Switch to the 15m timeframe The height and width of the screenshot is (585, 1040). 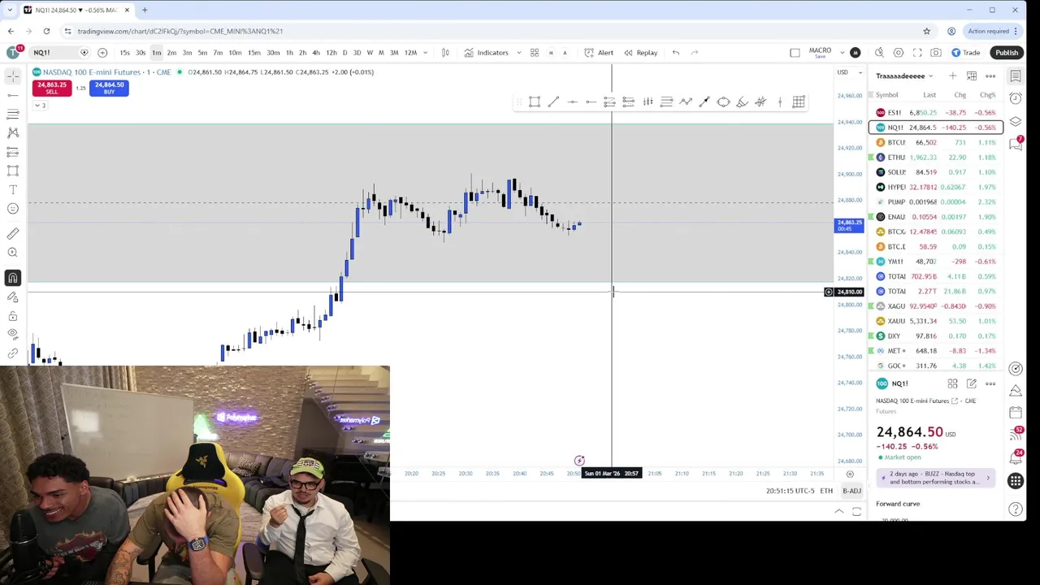coord(253,53)
